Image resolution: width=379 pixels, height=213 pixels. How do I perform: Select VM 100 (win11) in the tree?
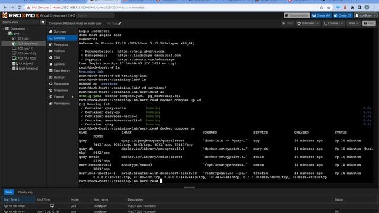[x=25, y=49]
